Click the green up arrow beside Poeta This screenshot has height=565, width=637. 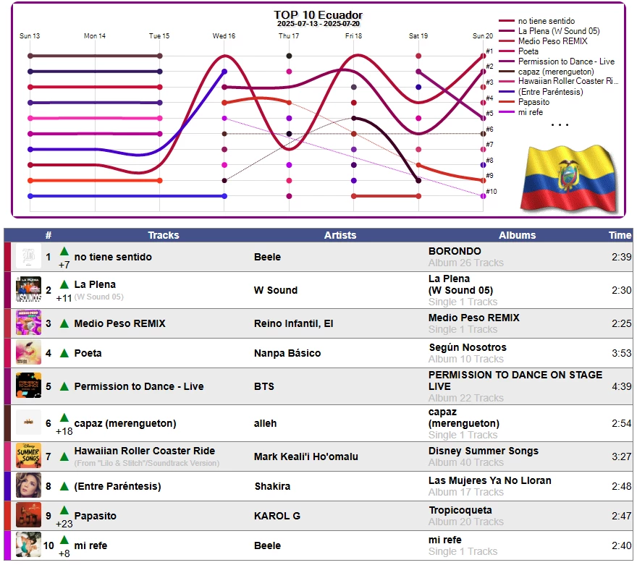(x=64, y=353)
